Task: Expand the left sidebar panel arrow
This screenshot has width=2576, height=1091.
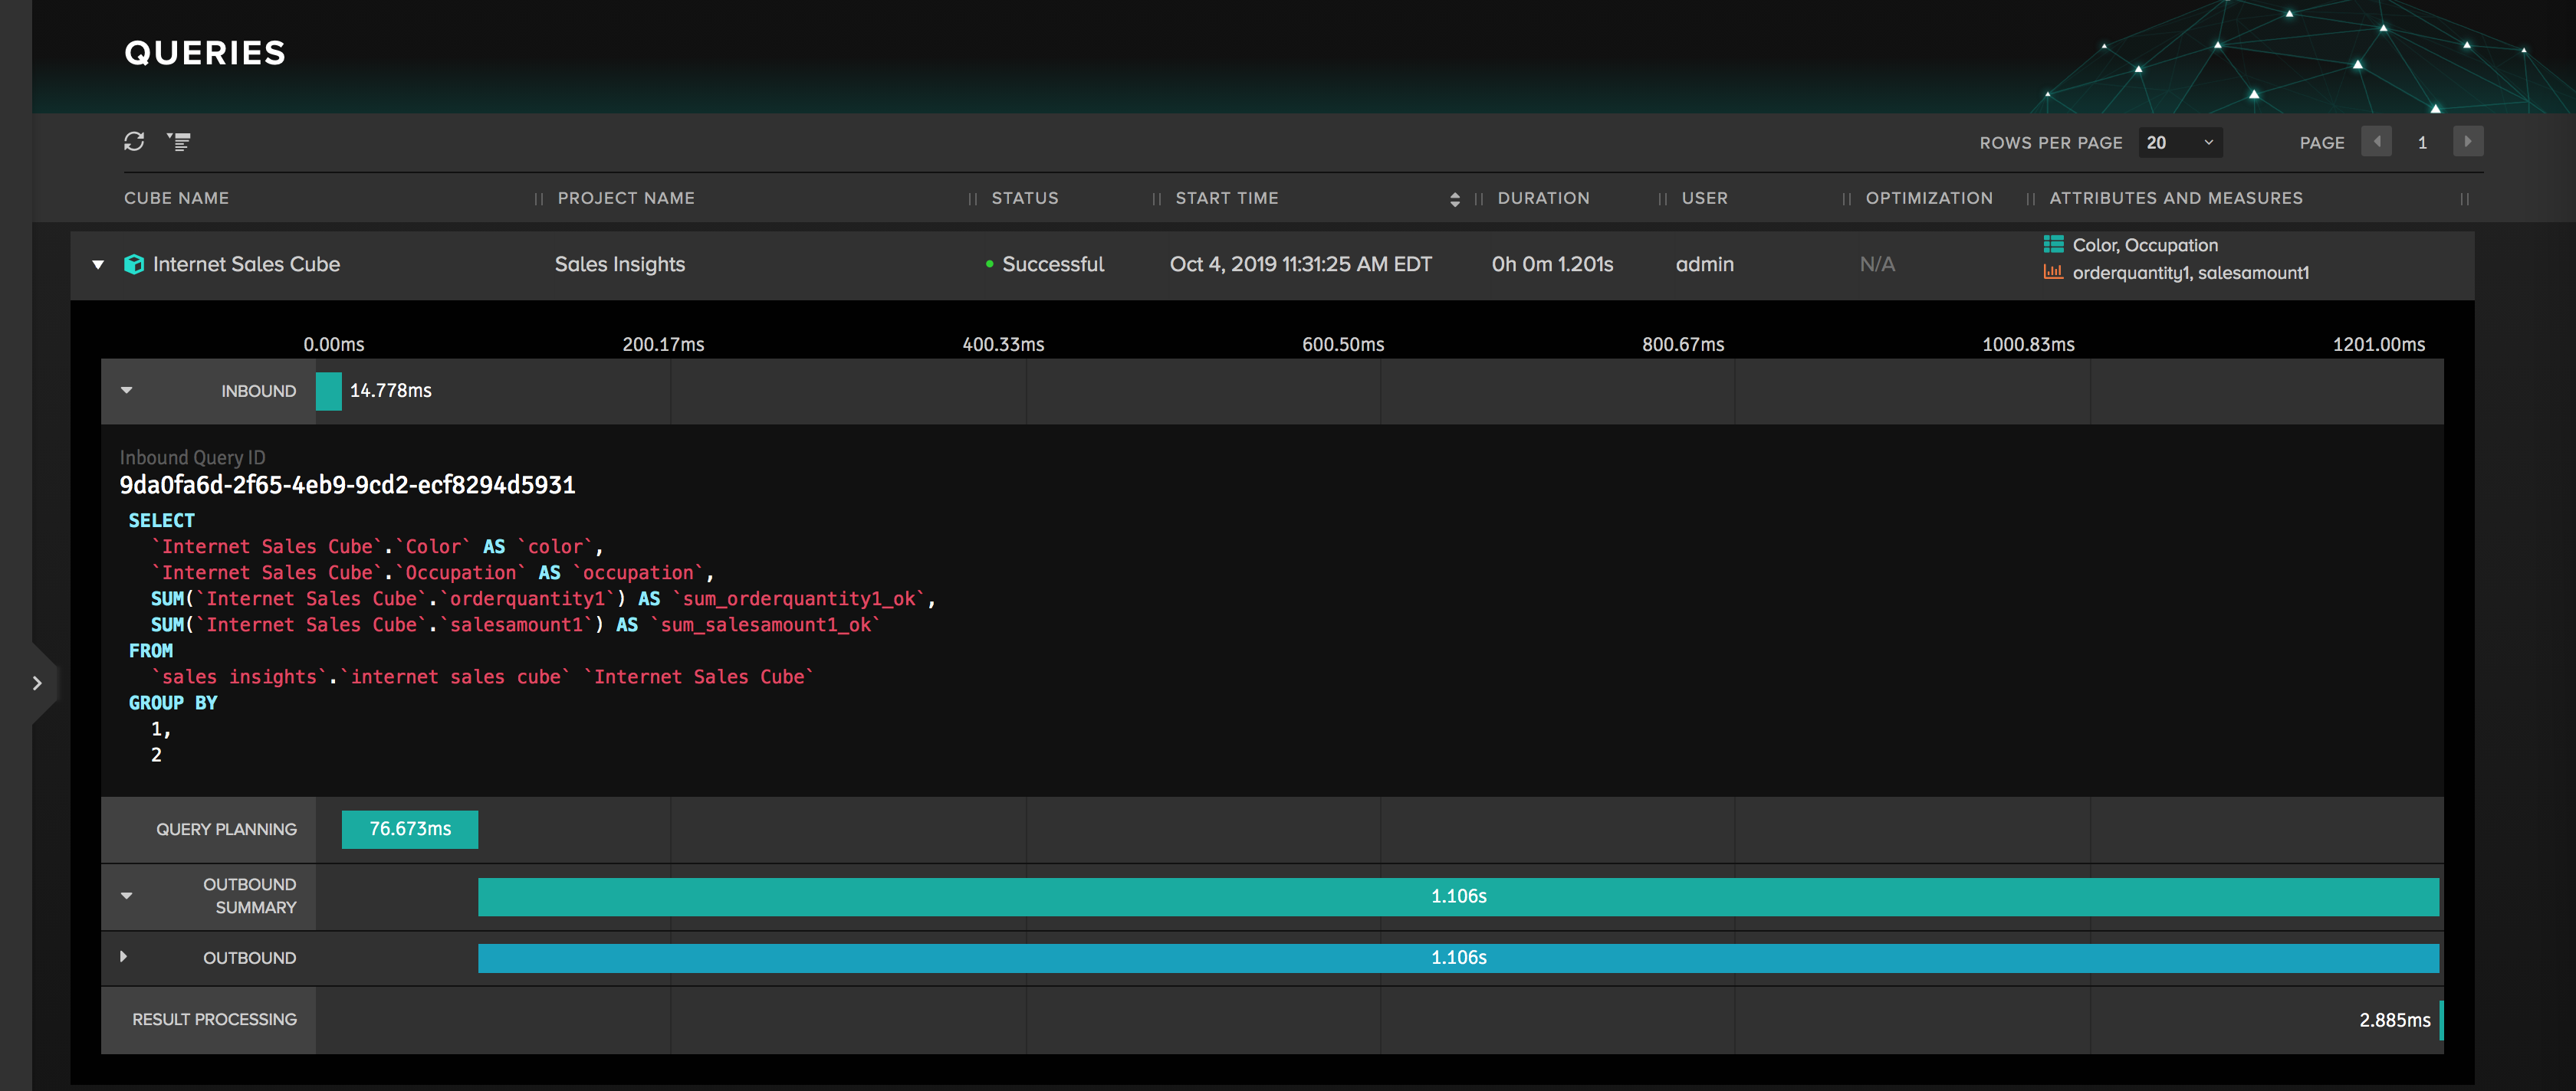Action: point(38,683)
